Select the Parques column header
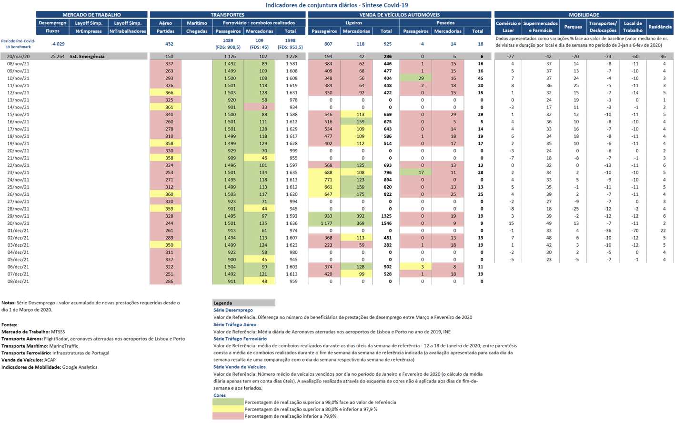 [573, 27]
